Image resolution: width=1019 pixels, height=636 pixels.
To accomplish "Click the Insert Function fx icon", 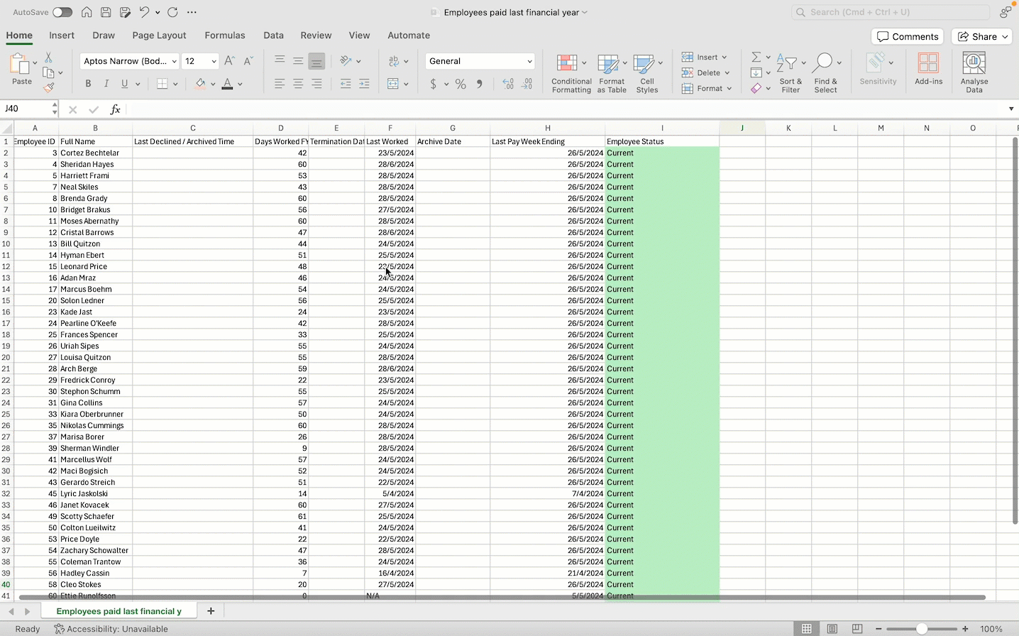I will (115, 109).
